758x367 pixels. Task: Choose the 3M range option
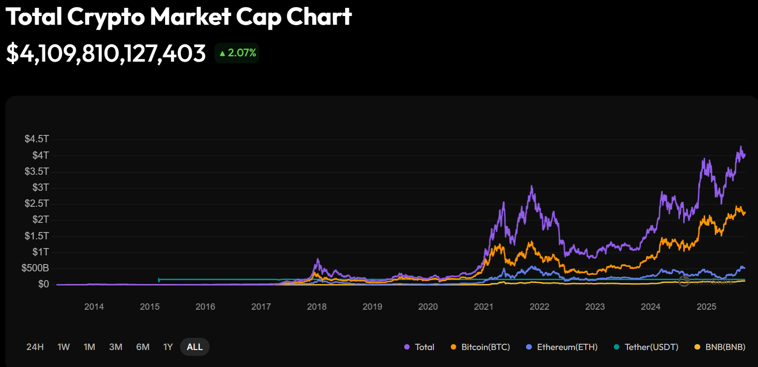115,347
